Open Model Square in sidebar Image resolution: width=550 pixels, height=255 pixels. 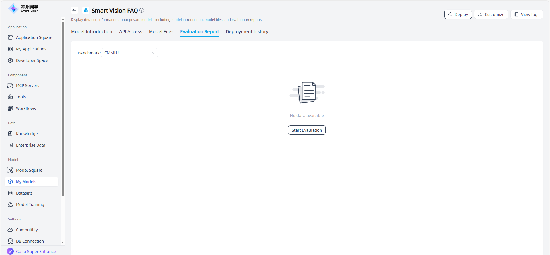29,170
